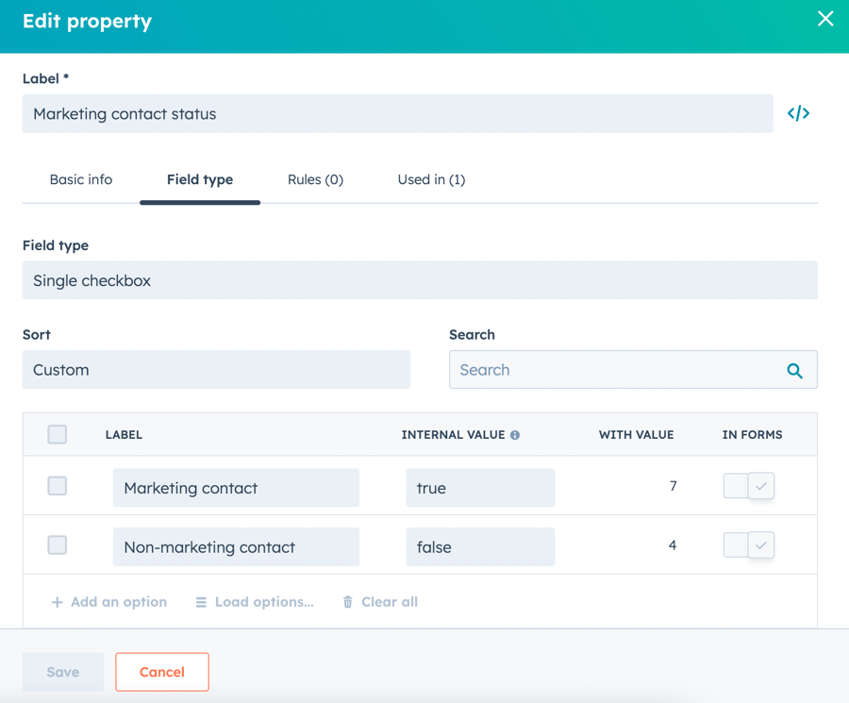Click the trash icon next to Clear all
This screenshot has width=849, height=703.
[346, 601]
